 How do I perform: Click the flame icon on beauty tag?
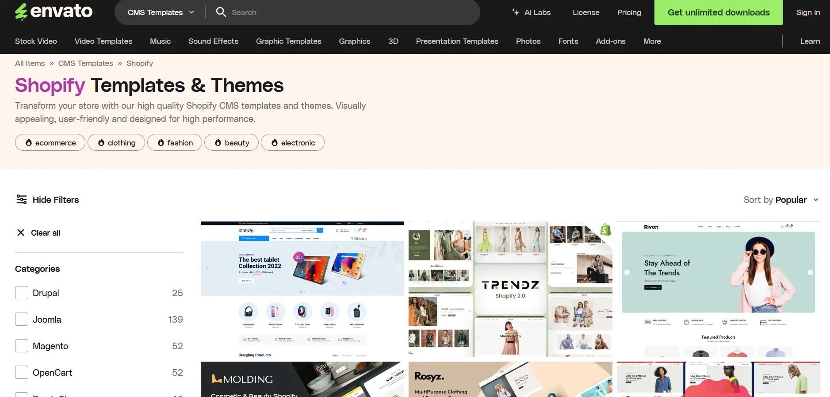point(218,142)
